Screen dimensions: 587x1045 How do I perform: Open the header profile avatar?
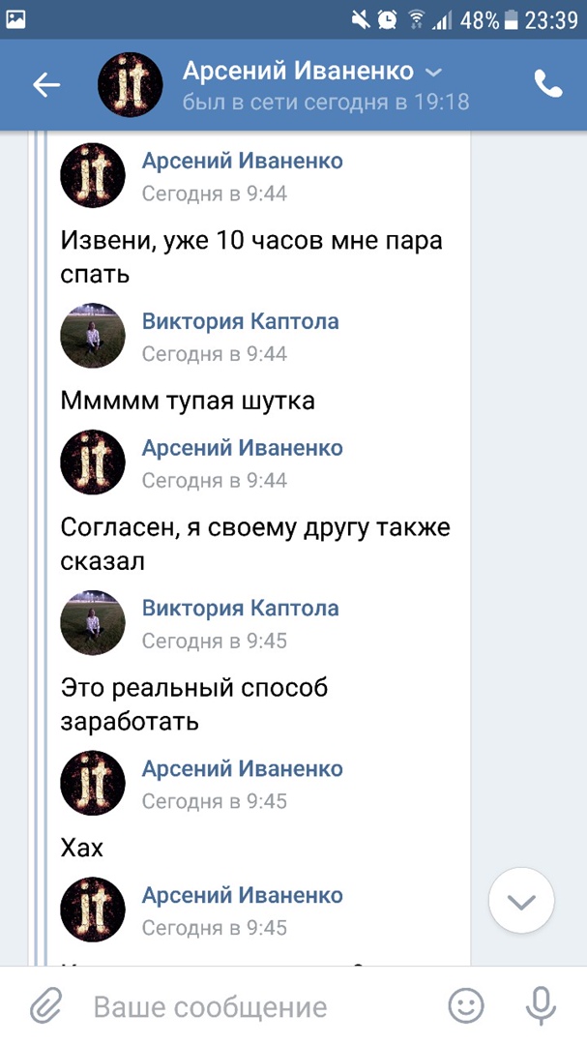click(131, 85)
